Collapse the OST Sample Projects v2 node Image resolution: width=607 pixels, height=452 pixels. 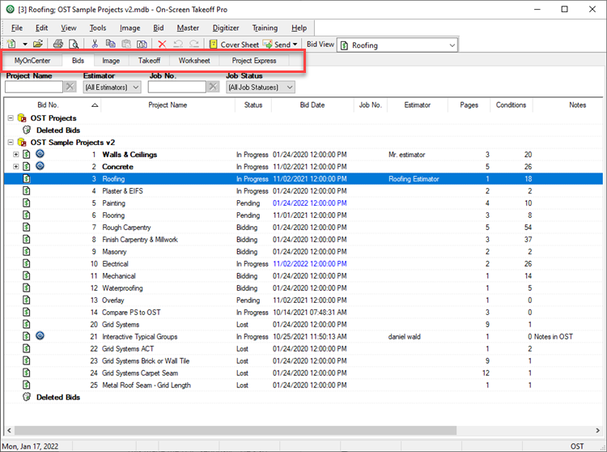[x=11, y=143]
